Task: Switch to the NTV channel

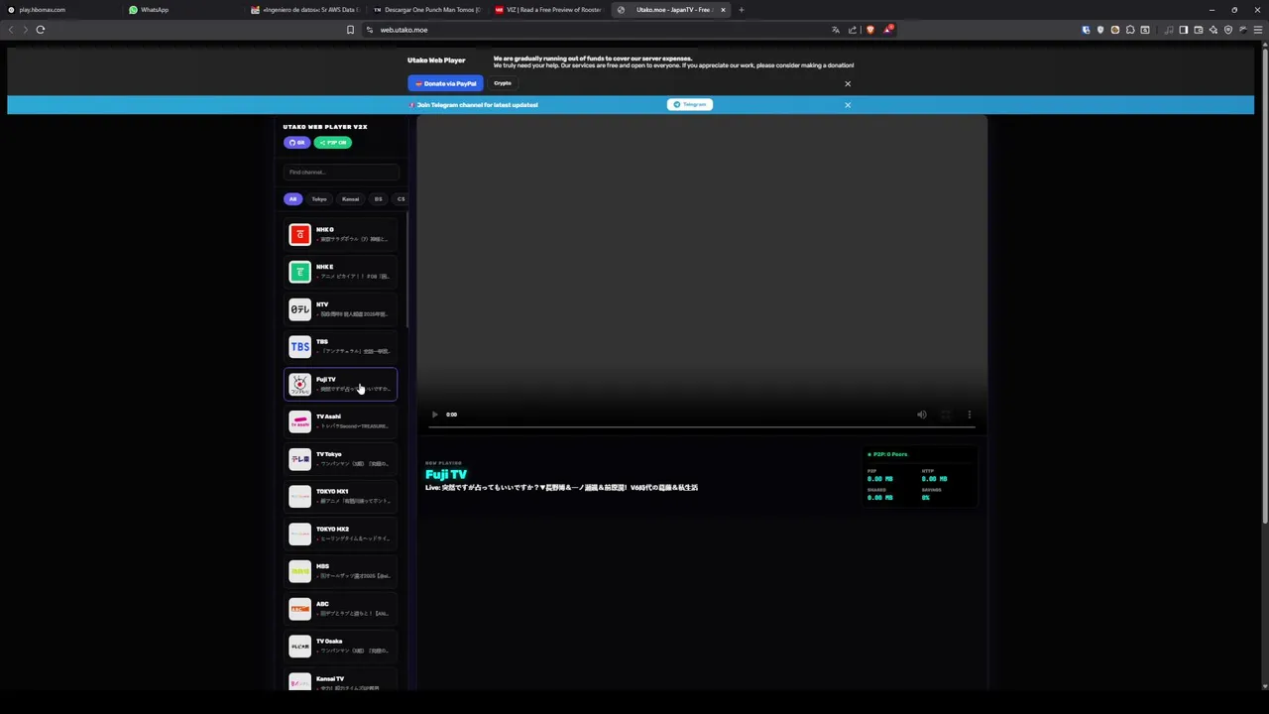Action: click(x=340, y=309)
